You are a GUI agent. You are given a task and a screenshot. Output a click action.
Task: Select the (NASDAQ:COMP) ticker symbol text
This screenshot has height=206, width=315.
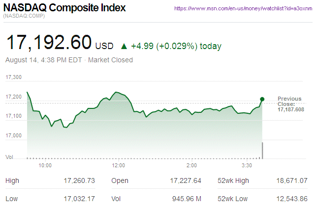tap(25, 17)
